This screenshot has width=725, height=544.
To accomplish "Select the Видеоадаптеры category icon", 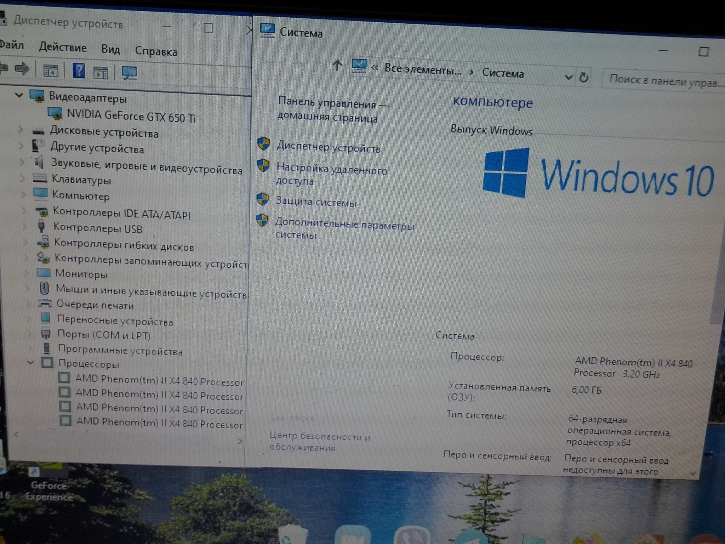I will (37, 96).
